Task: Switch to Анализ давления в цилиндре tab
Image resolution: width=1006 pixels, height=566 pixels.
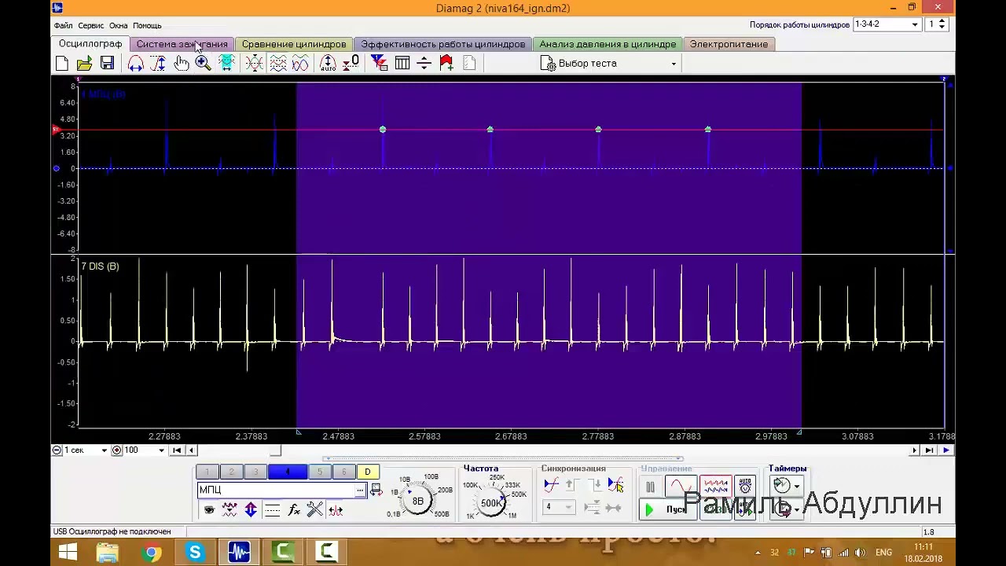Action: click(x=608, y=44)
